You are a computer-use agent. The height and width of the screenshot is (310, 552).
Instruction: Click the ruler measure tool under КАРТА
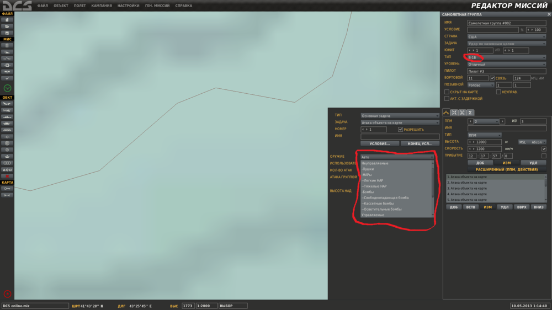(7, 195)
